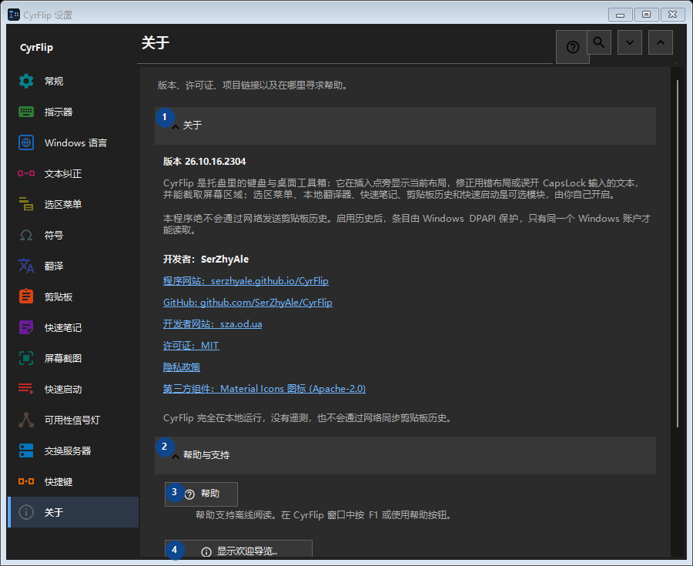This screenshot has height=566, width=693.
Task: Click the 选区菜单 sidebar icon
Action: 26,204
